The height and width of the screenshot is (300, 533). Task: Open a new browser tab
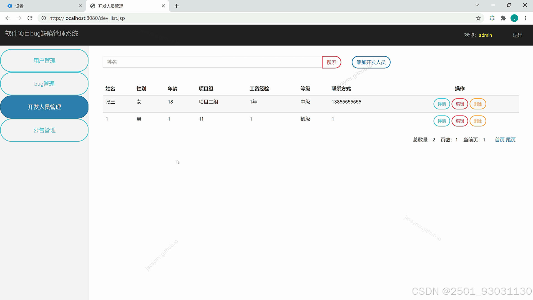[x=177, y=6]
